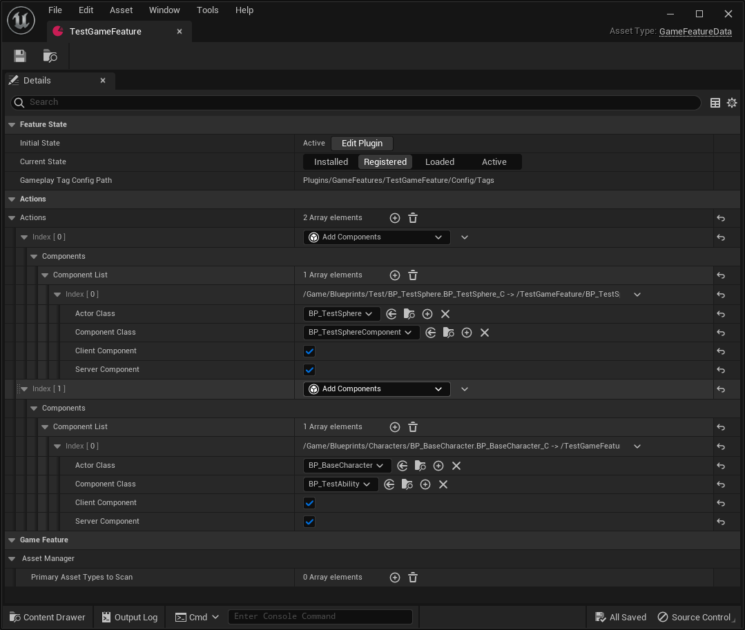Image resolution: width=745 pixels, height=630 pixels.
Task: Create new class for BP_TestSphere Actor Class
Action: tap(427, 314)
